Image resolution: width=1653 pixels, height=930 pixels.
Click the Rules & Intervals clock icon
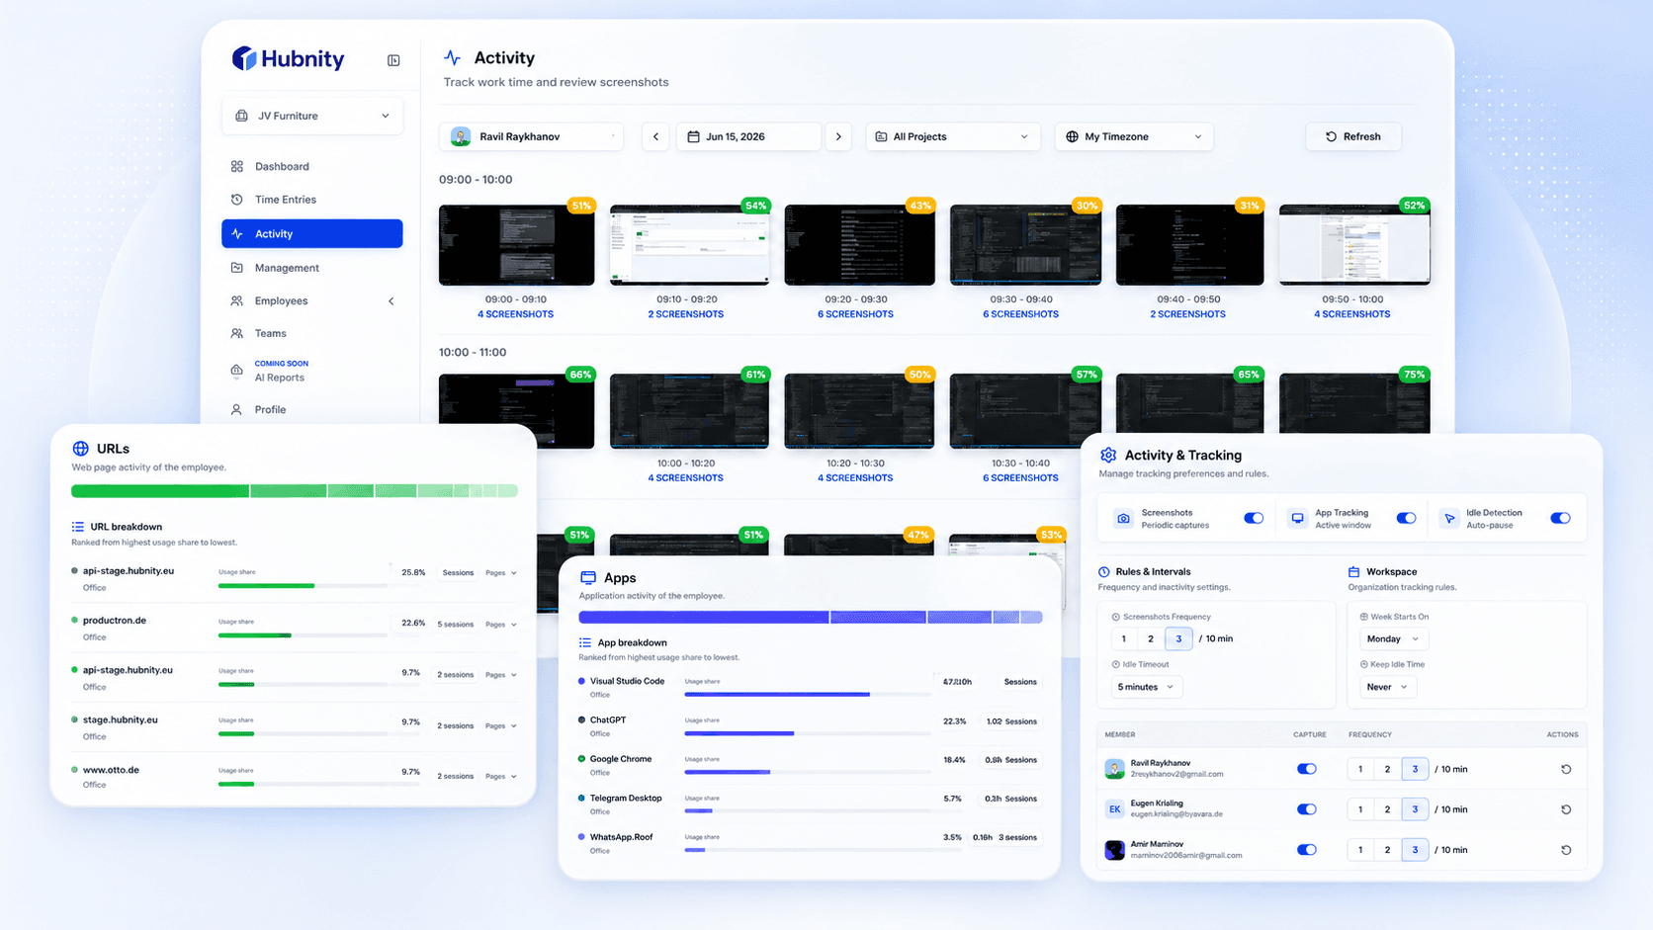[1104, 571]
